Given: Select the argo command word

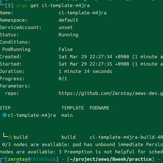Looking at the screenshot, I should point(22,6).
